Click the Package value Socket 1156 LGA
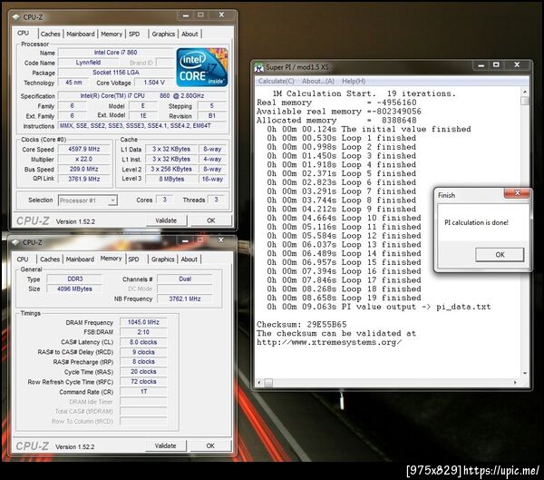This screenshot has height=480, width=544. (x=115, y=73)
